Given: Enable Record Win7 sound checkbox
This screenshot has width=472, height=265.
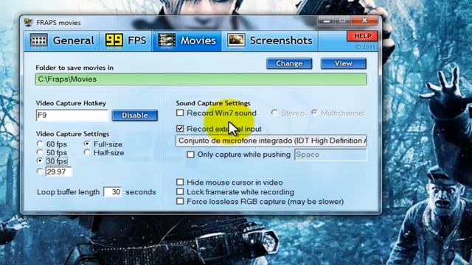Looking at the screenshot, I should tap(180, 113).
